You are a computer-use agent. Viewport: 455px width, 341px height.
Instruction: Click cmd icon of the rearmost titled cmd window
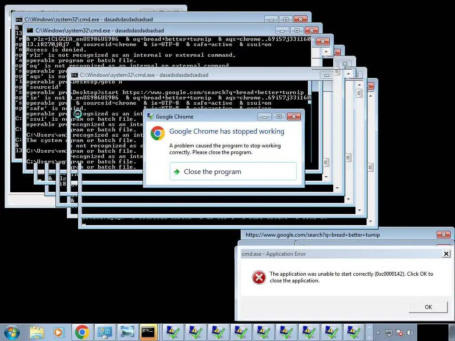point(19,20)
